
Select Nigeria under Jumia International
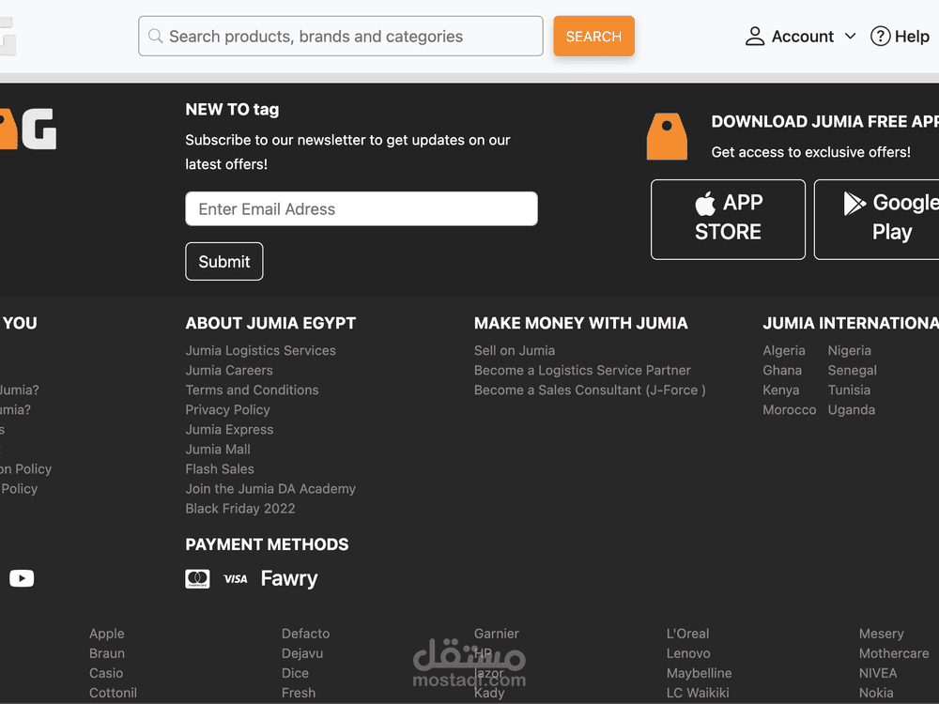[849, 350]
